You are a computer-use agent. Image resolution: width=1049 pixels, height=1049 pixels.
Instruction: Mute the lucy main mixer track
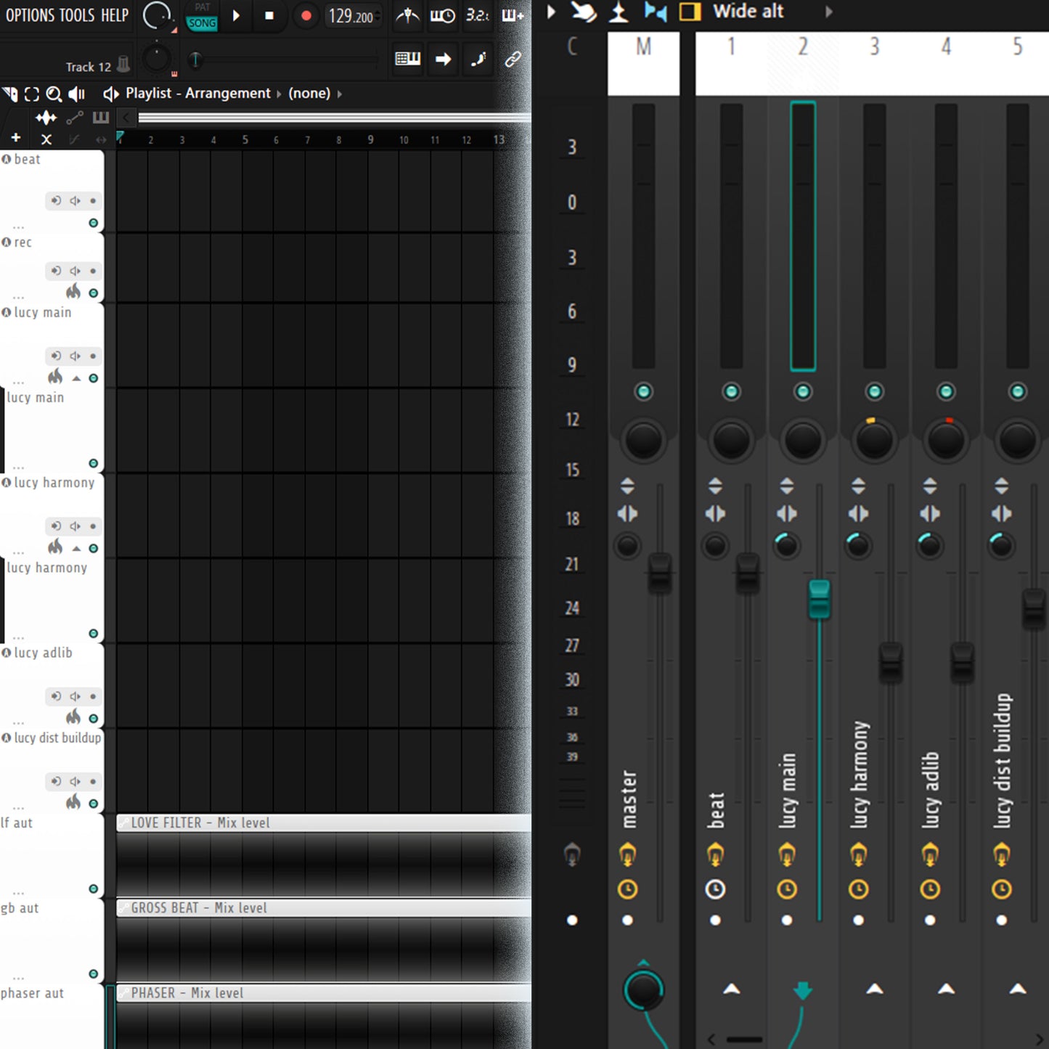803,392
